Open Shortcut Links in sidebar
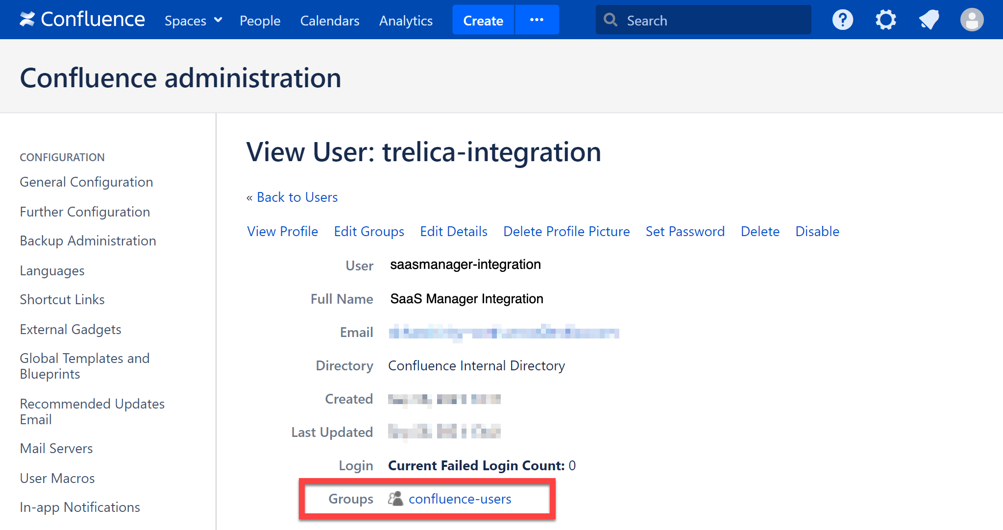This screenshot has height=530, width=1003. [x=62, y=299]
